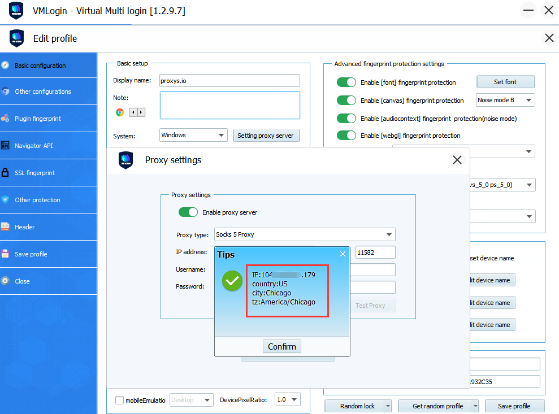Toggle Enable proxy server switch
Image resolution: width=559 pixels, height=414 pixels.
[188, 212]
